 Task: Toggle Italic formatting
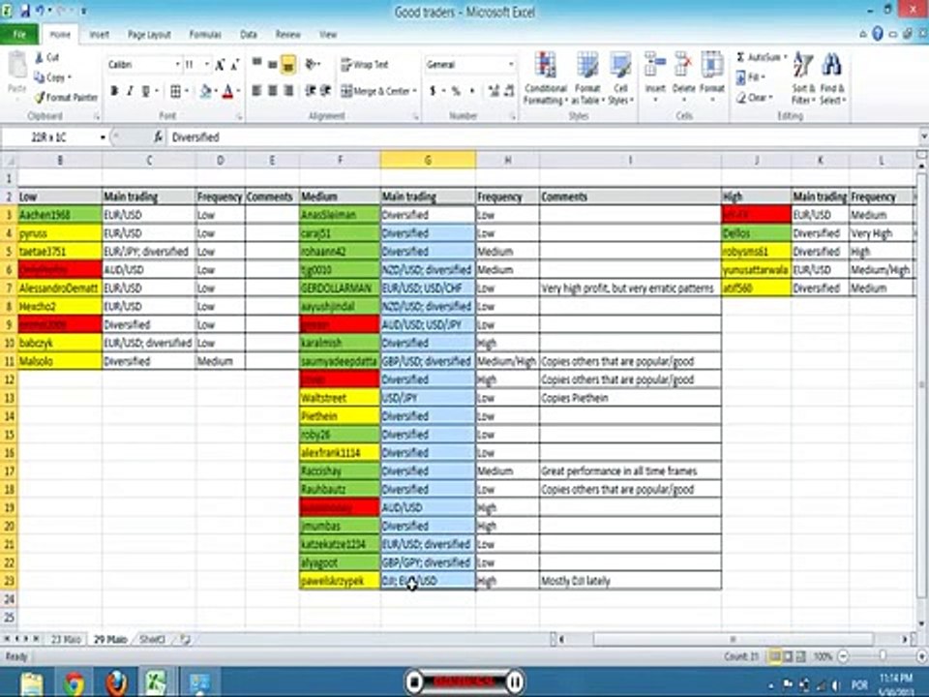pyautogui.click(x=130, y=91)
